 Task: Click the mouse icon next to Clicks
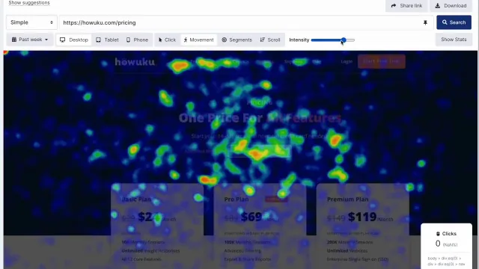click(x=438, y=234)
